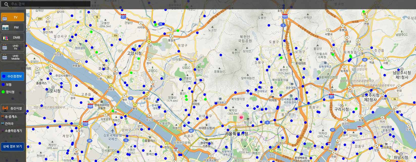The image size is (416, 162).
Task: Click the 덕양구 district label
Action: [183, 45]
